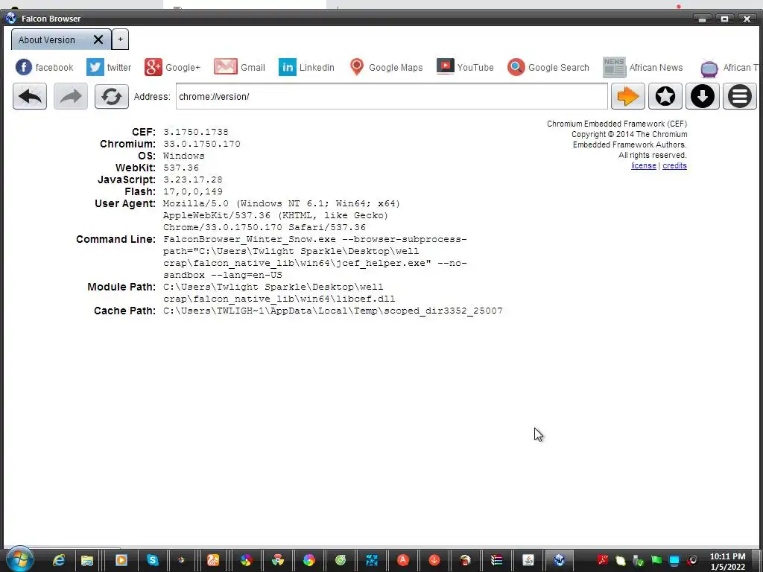Open the license link

[643, 165]
